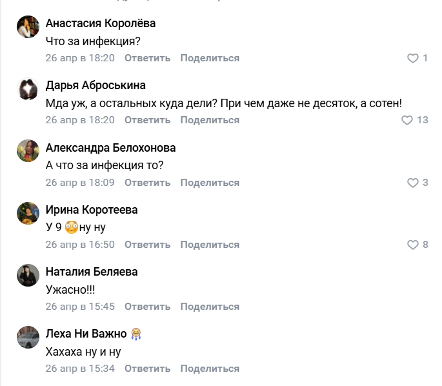This screenshot has width=442, height=386.
Task: Like Анастасия Королёва's comment
Action: pos(413,58)
